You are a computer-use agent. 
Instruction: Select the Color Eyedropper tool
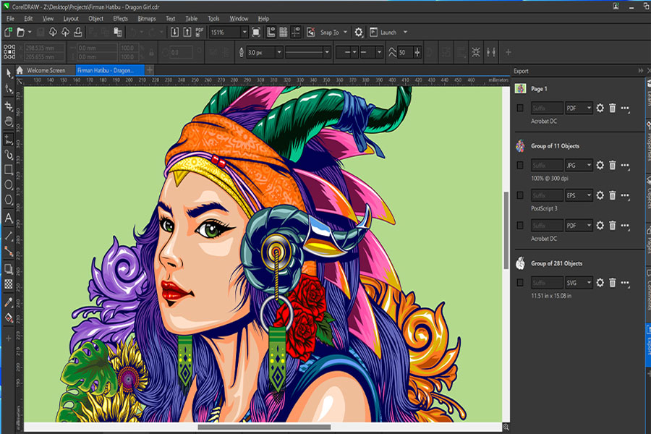click(9, 302)
